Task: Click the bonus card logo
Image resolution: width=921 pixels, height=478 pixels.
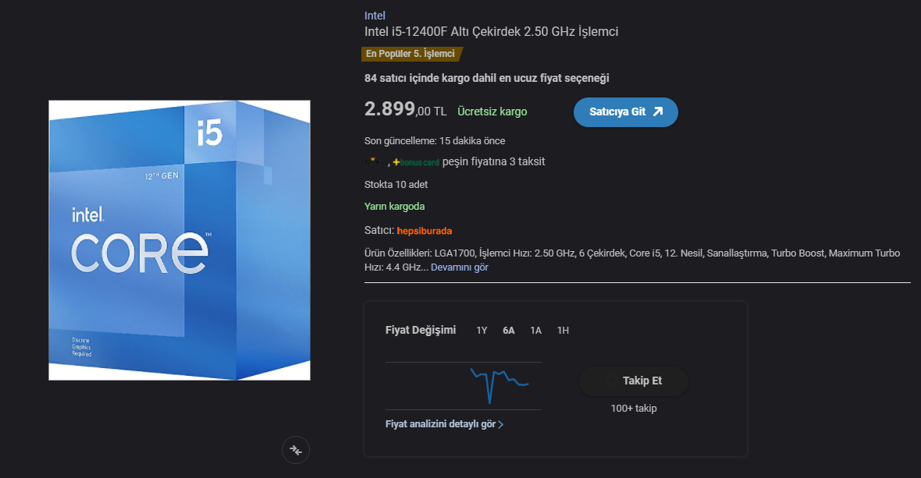Action: tap(416, 162)
